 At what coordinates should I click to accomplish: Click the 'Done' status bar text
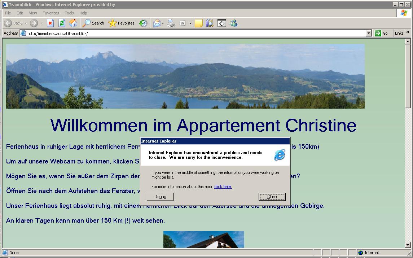[14, 253]
